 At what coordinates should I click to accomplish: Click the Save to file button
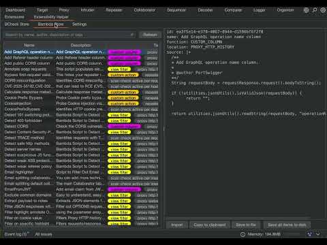coord(246,225)
